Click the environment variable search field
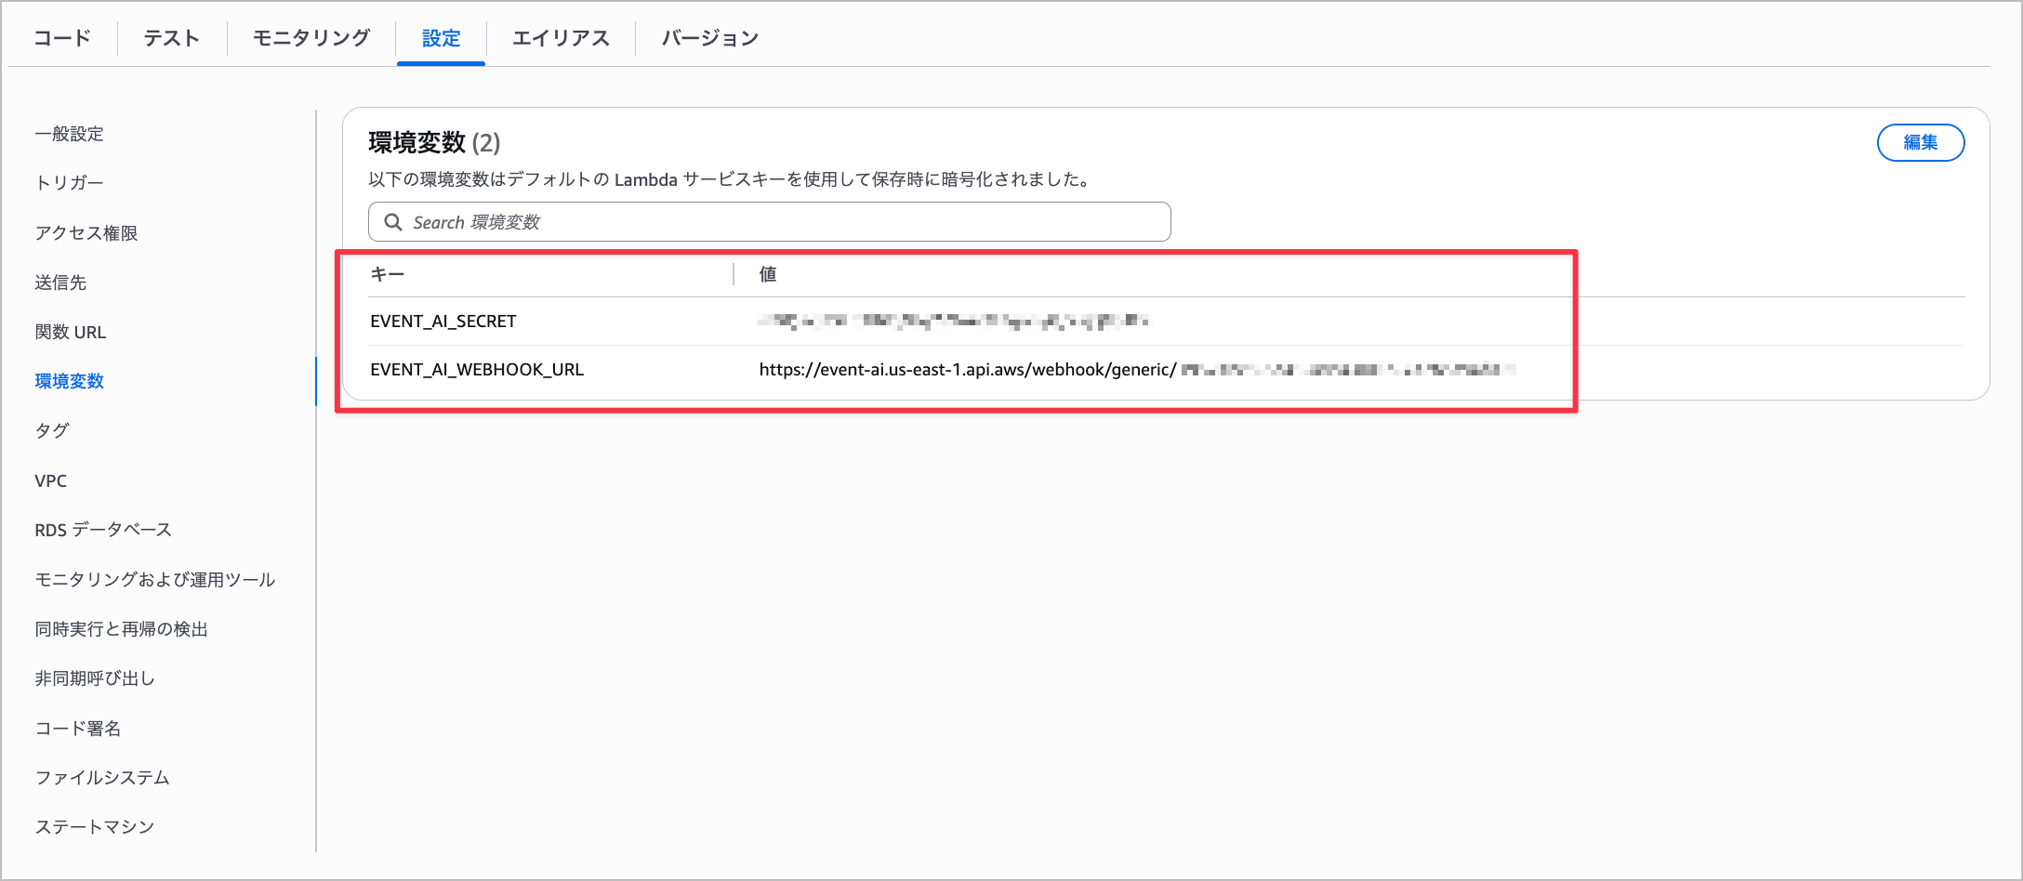 click(769, 222)
